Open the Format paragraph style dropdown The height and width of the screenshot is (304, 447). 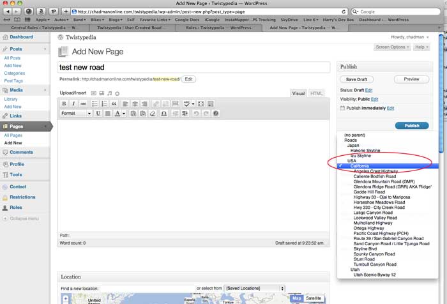76,114
